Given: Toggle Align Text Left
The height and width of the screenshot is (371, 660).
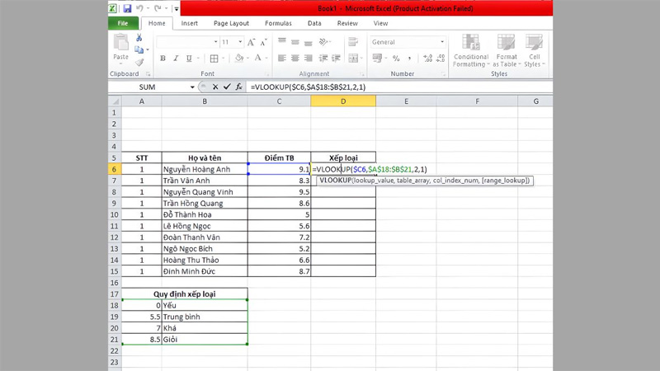Looking at the screenshot, I should coord(282,58).
